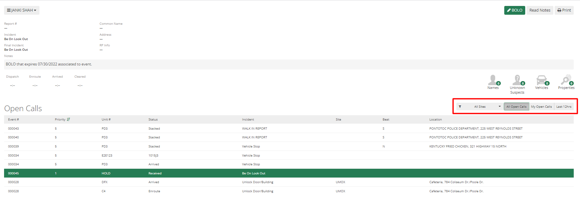Select event 000034 with status Arrived
The width and height of the screenshot is (580, 201).
pyautogui.click(x=289, y=164)
